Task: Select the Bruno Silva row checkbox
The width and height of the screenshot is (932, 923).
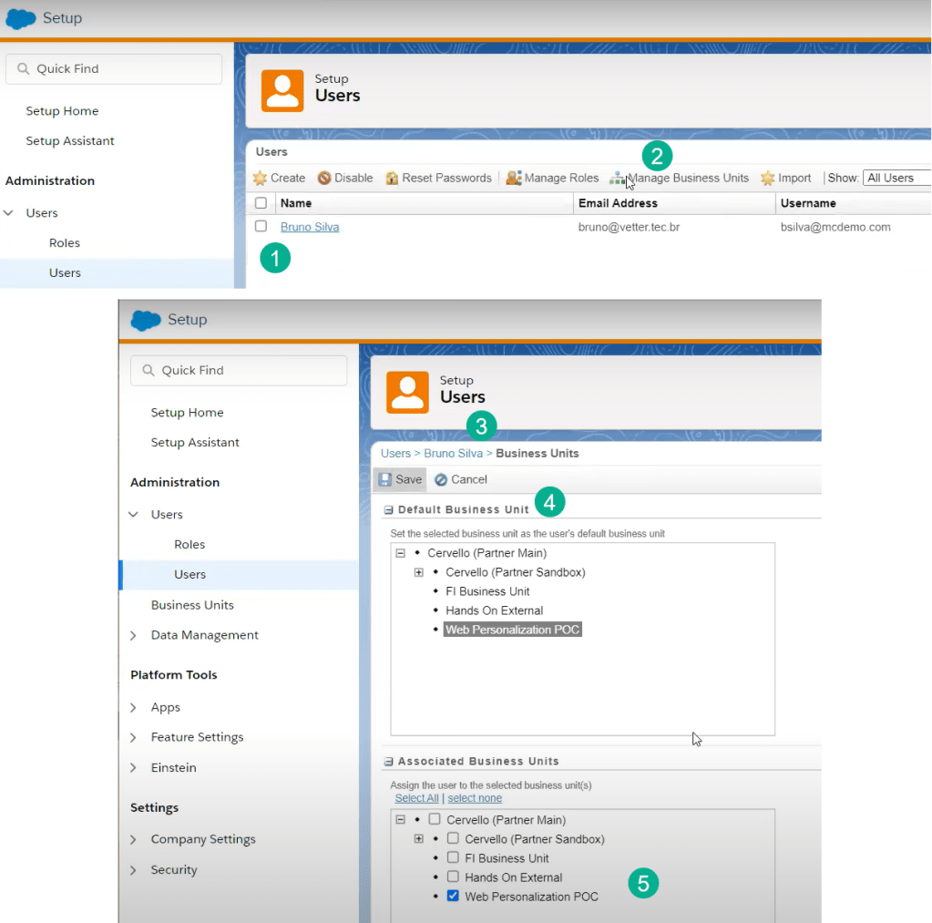Action: coord(261,227)
